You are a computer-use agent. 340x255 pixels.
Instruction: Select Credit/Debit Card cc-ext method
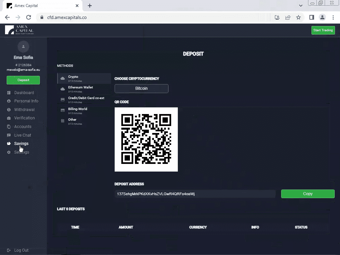coord(84,99)
